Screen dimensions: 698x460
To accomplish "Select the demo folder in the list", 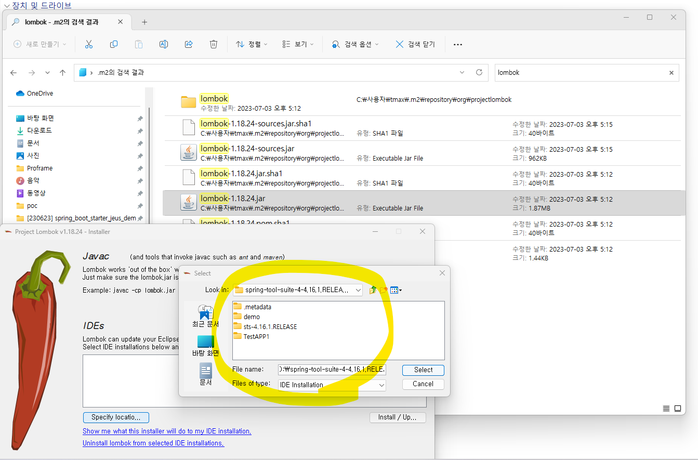I will click(x=246, y=317).
